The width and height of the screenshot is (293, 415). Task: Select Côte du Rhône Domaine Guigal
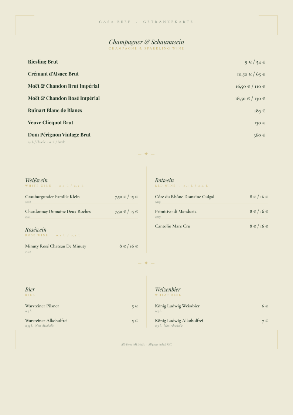click(211, 199)
